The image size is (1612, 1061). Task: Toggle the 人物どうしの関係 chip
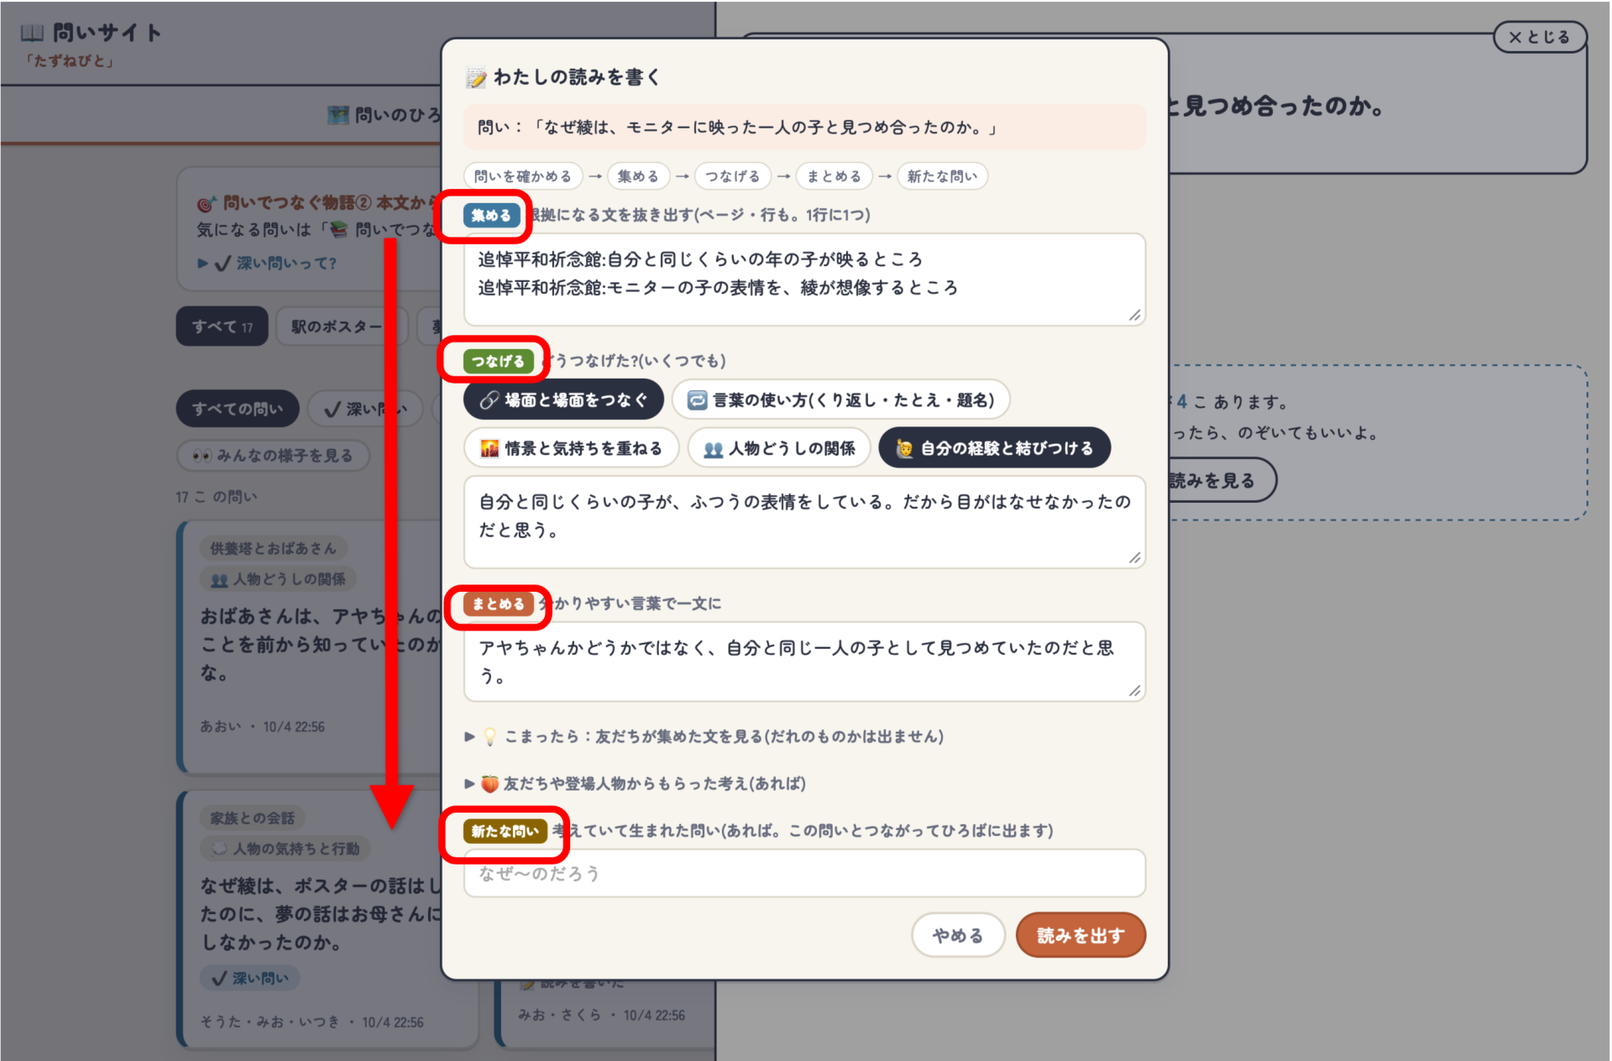778,448
